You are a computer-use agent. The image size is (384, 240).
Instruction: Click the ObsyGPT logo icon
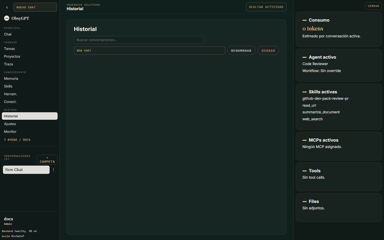(x=7, y=18)
